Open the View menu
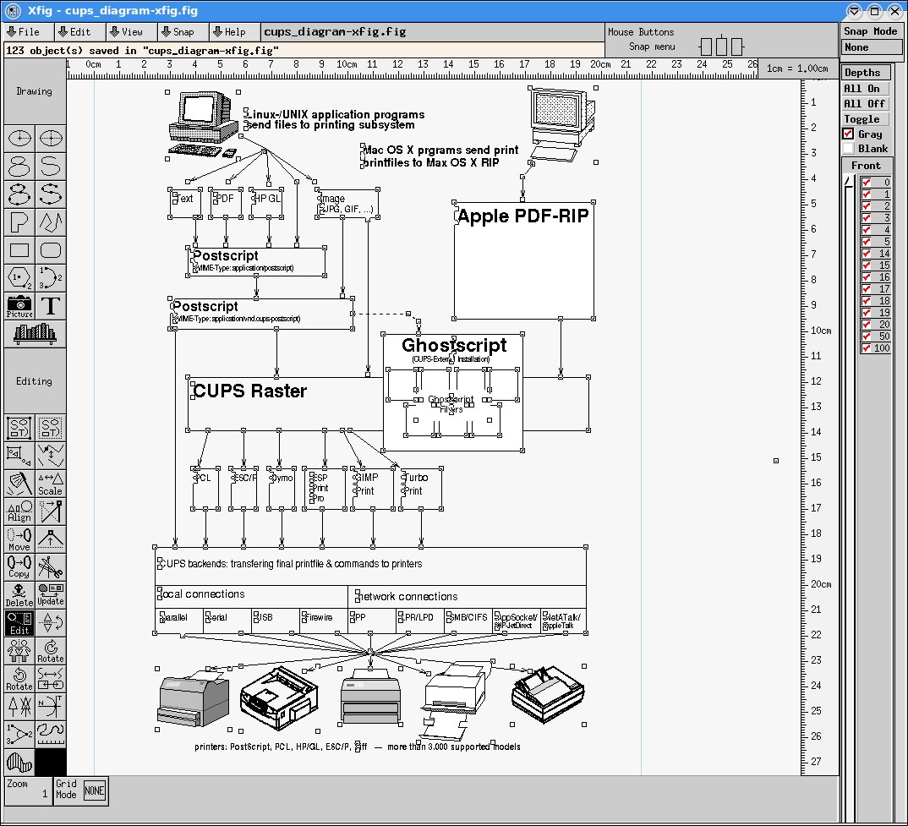This screenshot has width=908, height=826. (131, 32)
